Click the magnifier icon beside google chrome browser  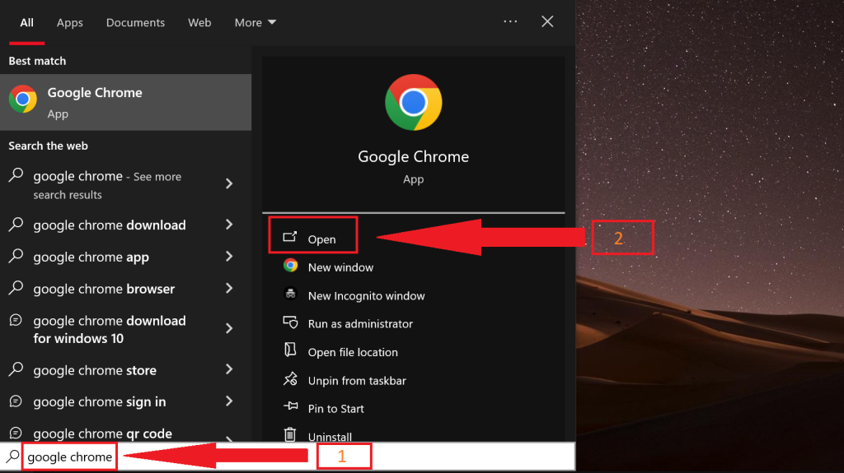[x=16, y=288]
